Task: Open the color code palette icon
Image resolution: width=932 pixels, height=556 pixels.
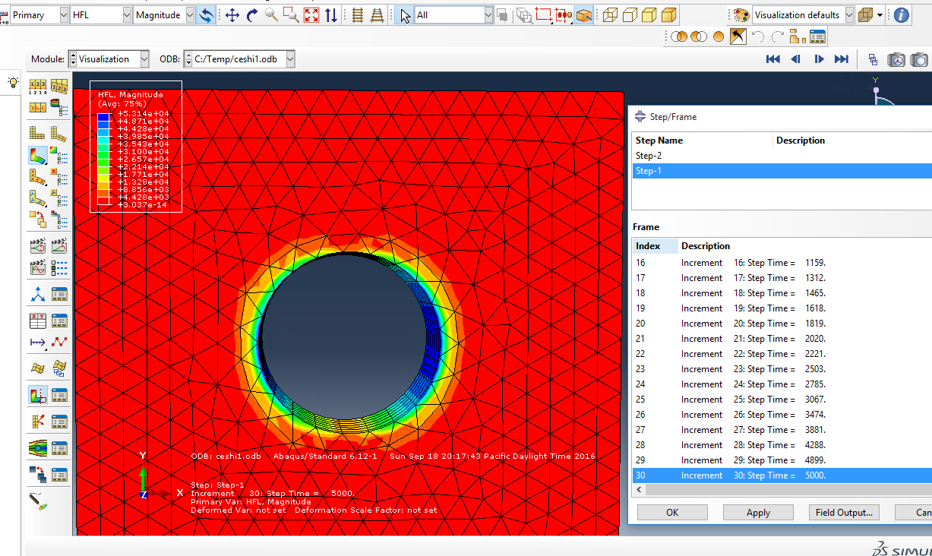Action: click(741, 15)
